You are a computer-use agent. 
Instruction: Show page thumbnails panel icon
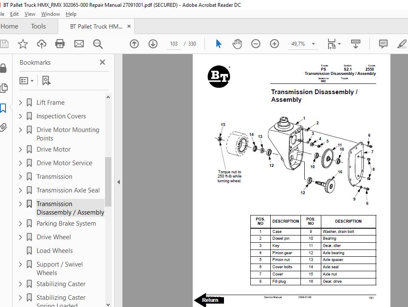click(4, 88)
